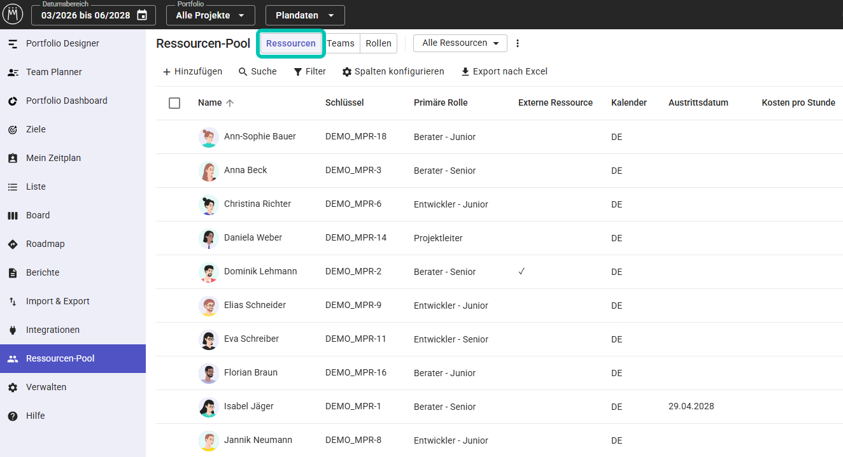Click the name Jannik Neumann

pyautogui.click(x=258, y=440)
